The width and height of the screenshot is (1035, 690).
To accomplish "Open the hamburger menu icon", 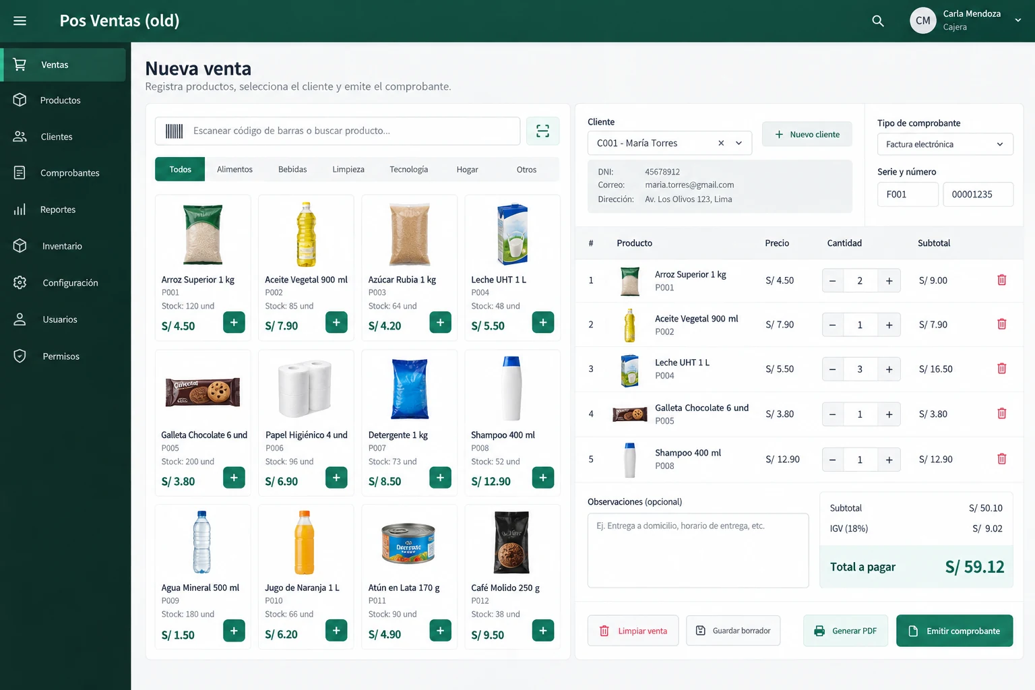I will coord(20,21).
